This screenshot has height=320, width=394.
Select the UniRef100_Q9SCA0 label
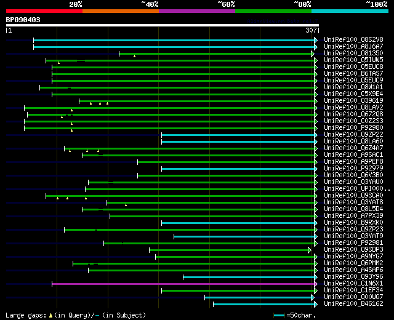[x=353, y=196]
